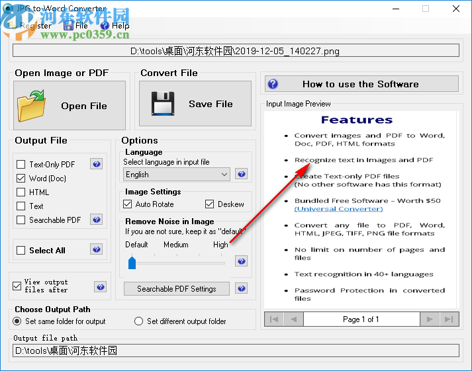Image resolution: width=472 pixels, height=371 pixels.
Task: Click the noise removal slider handle
Action: click(x=132, y=263)
